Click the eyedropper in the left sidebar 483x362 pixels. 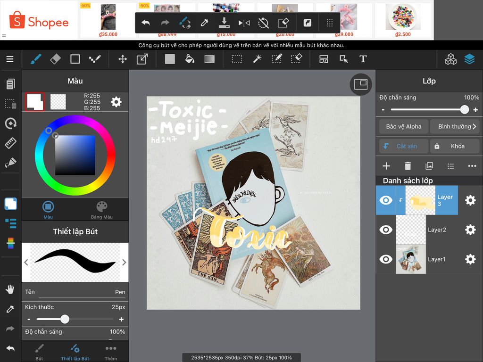coord(10,309)
